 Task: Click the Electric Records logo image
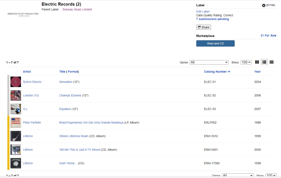[x=23, y=14]
